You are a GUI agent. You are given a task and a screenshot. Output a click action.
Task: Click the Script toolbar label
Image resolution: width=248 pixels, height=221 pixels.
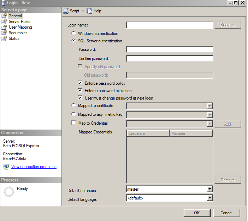(x=75, y=11)
